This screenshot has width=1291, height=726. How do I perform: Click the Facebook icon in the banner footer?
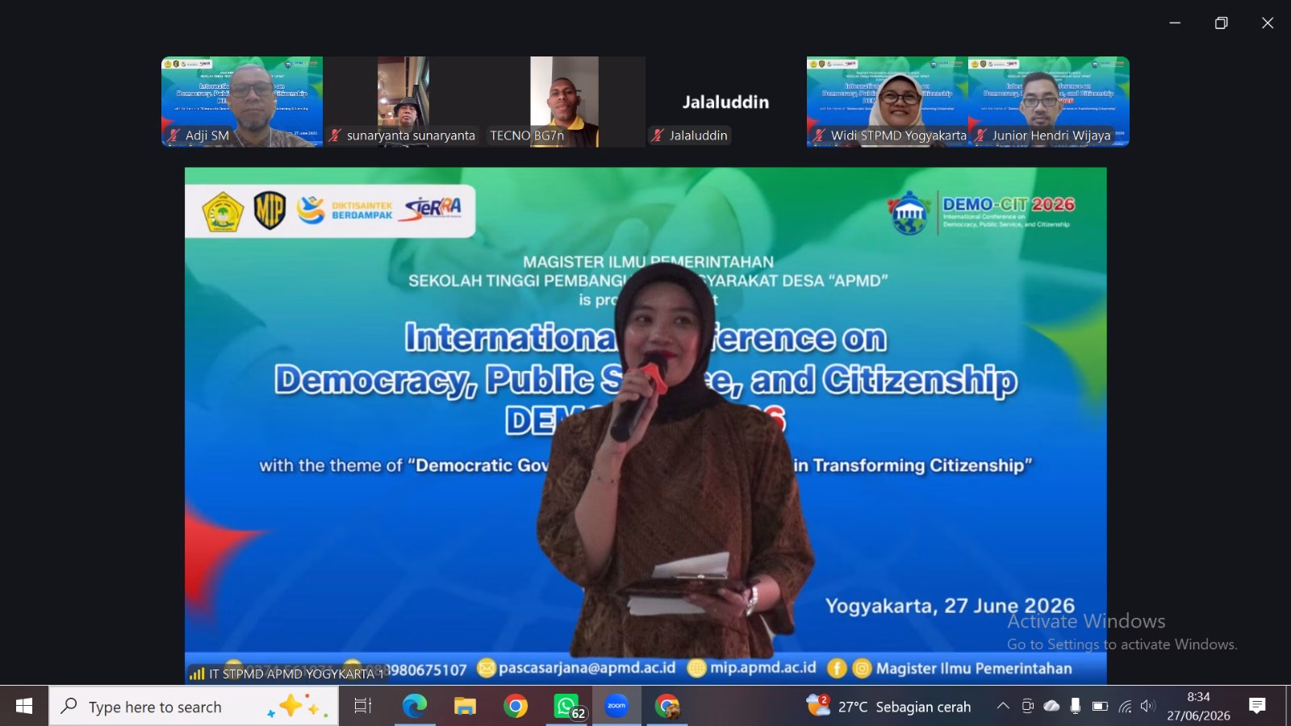click(x=837, y=668)
